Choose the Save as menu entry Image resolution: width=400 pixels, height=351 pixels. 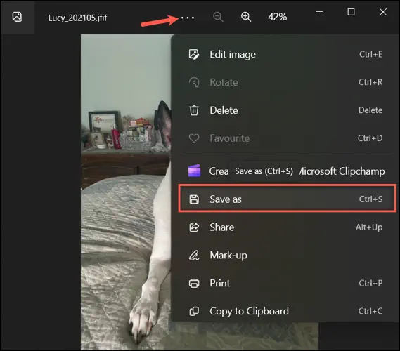(288, 199)
